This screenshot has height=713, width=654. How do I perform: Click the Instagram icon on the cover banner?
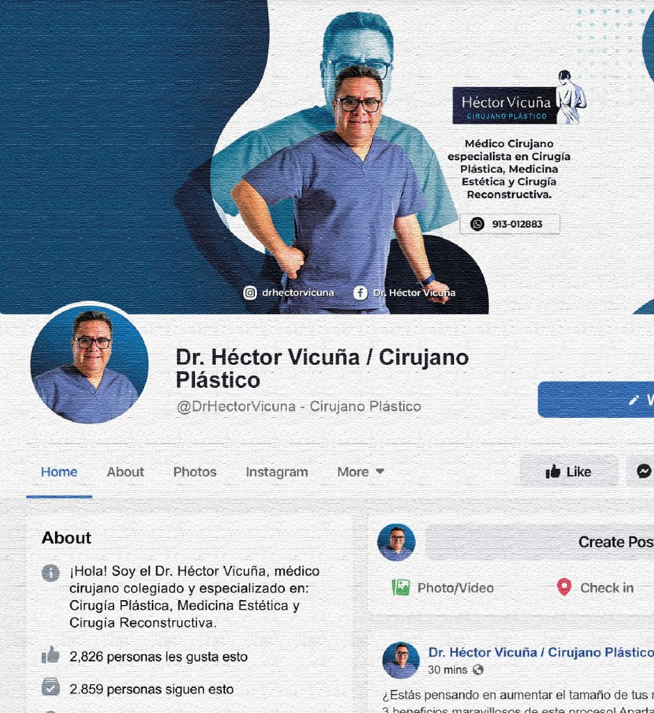tap(249, 293)
